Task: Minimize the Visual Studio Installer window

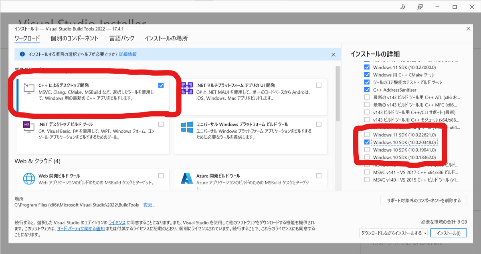Action: 437,7
